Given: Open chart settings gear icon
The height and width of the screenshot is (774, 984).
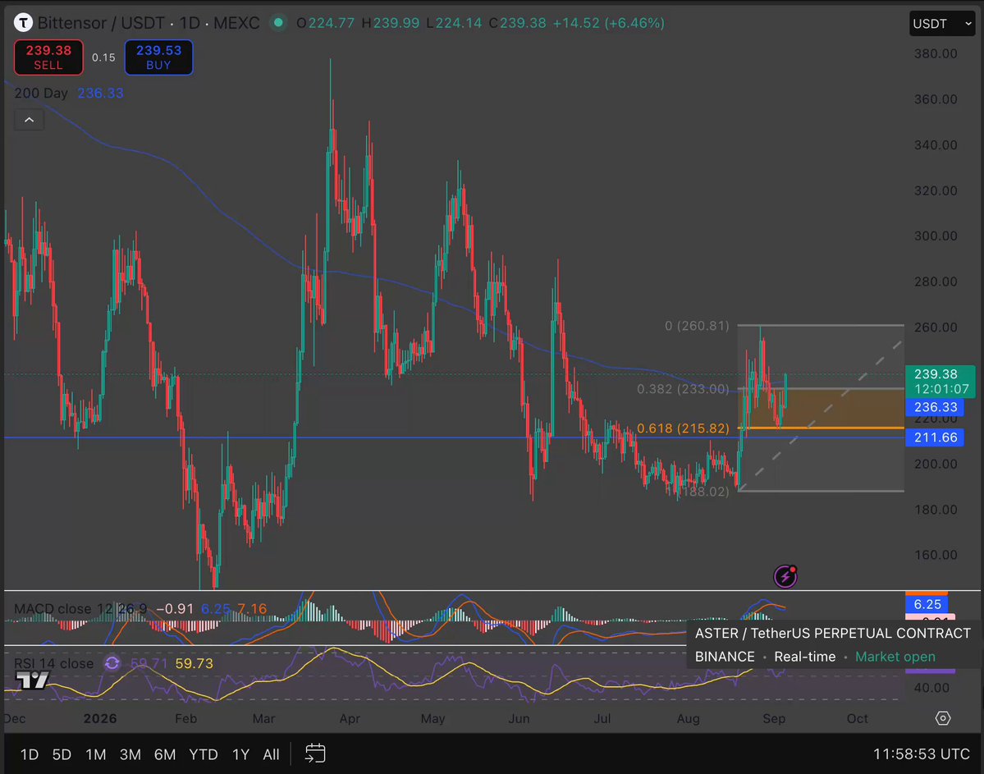Looking at the screenshot, I should 943,718.
